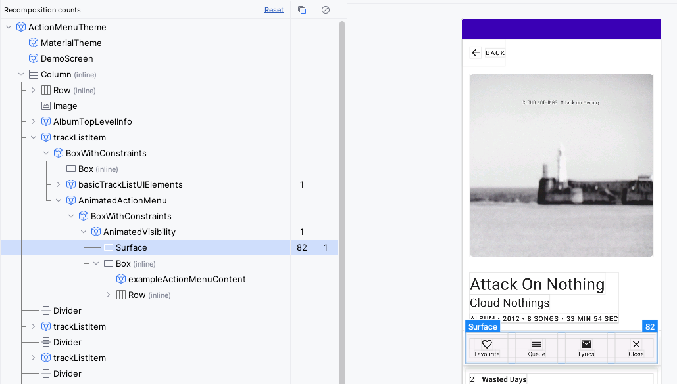Collapse the Column (inline) node
677x384 pixels.
21,74
